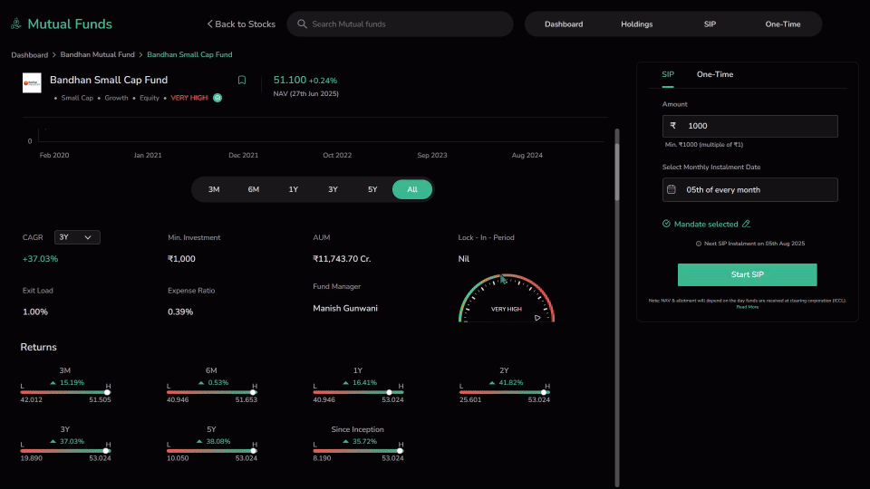Click the Expense Ratio value 0.39%

pyautogui.click(x=180, y=312)
